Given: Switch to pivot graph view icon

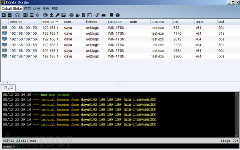Looking at the screenshot, I should point(25,15).
